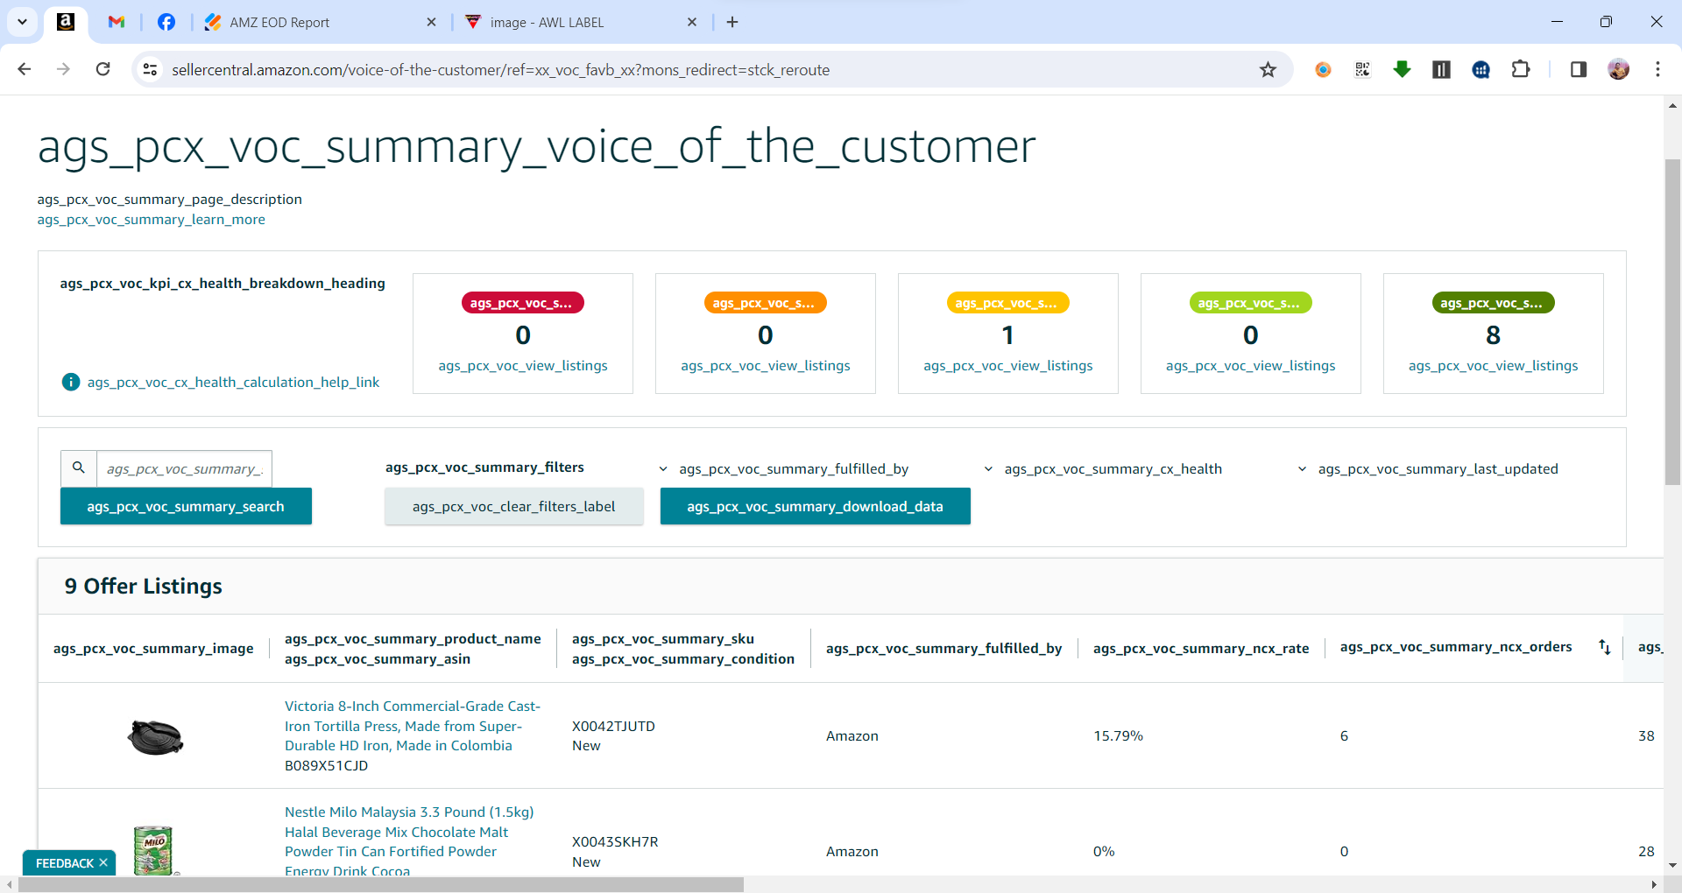1682x893 pixels.
Task: Open the green download arrow extension
Action: click(1402, 69)
